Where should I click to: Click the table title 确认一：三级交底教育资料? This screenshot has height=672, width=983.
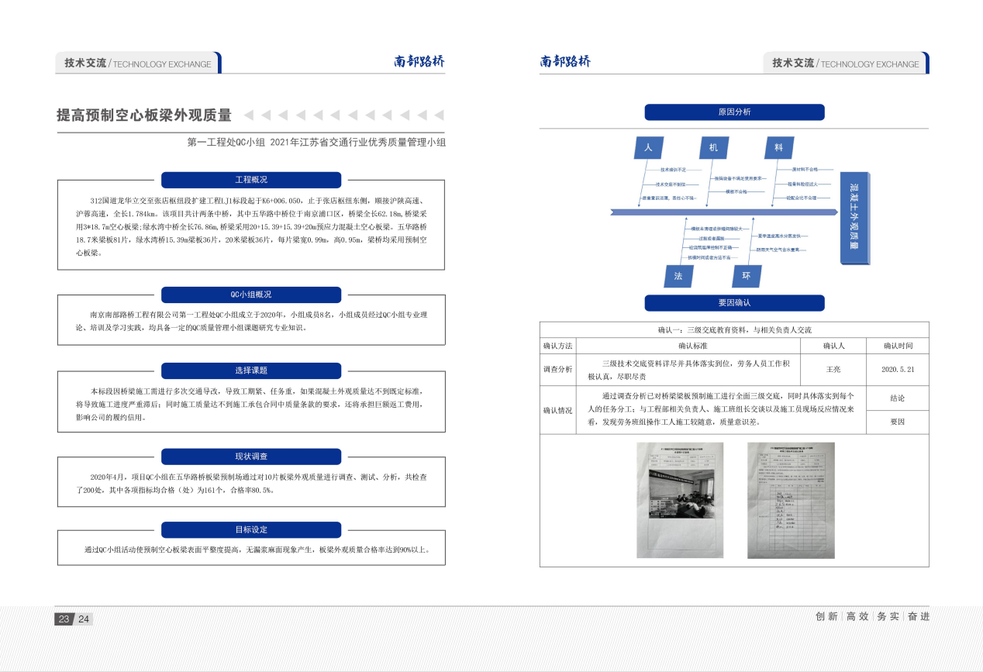click(x=734, y=330)
